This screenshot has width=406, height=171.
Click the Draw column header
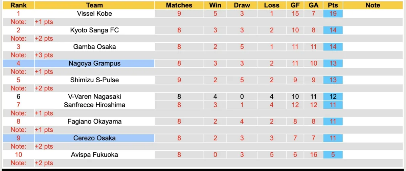click(242, 5)
